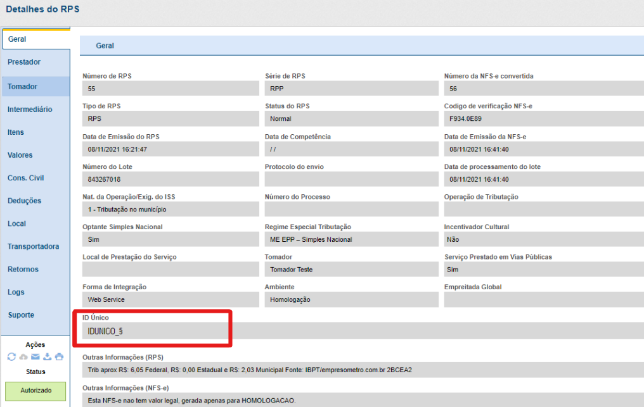Viewport: 644px width, 407px height.
Task: Click the refresh icon under Ações
Action: 11,357
